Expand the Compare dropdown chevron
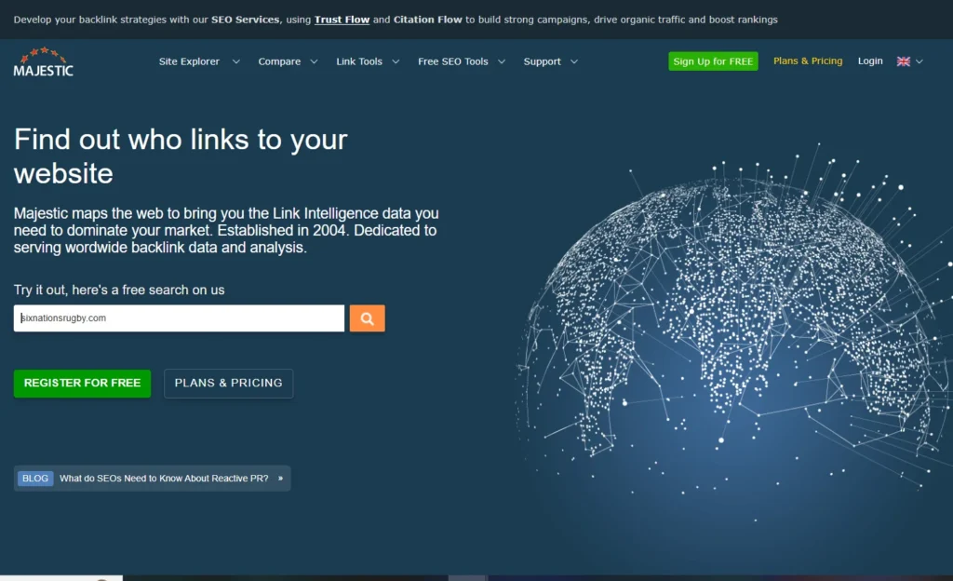Image resolution: width=953 pixels, height=581 pixels. [314, 62]
